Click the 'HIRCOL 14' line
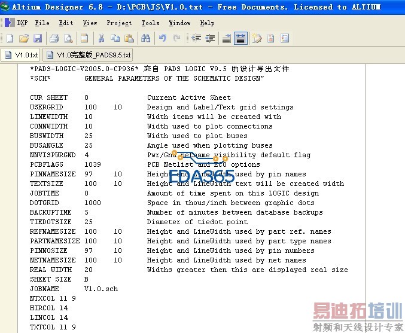The width and height of the screenshot is (405, 333). [x=49, y=308]
